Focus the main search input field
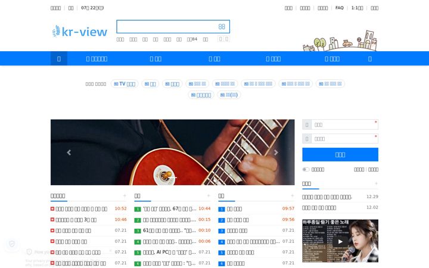Image resolution: width=429 pixels, height=268 pixels. click(x=167, y=27)
